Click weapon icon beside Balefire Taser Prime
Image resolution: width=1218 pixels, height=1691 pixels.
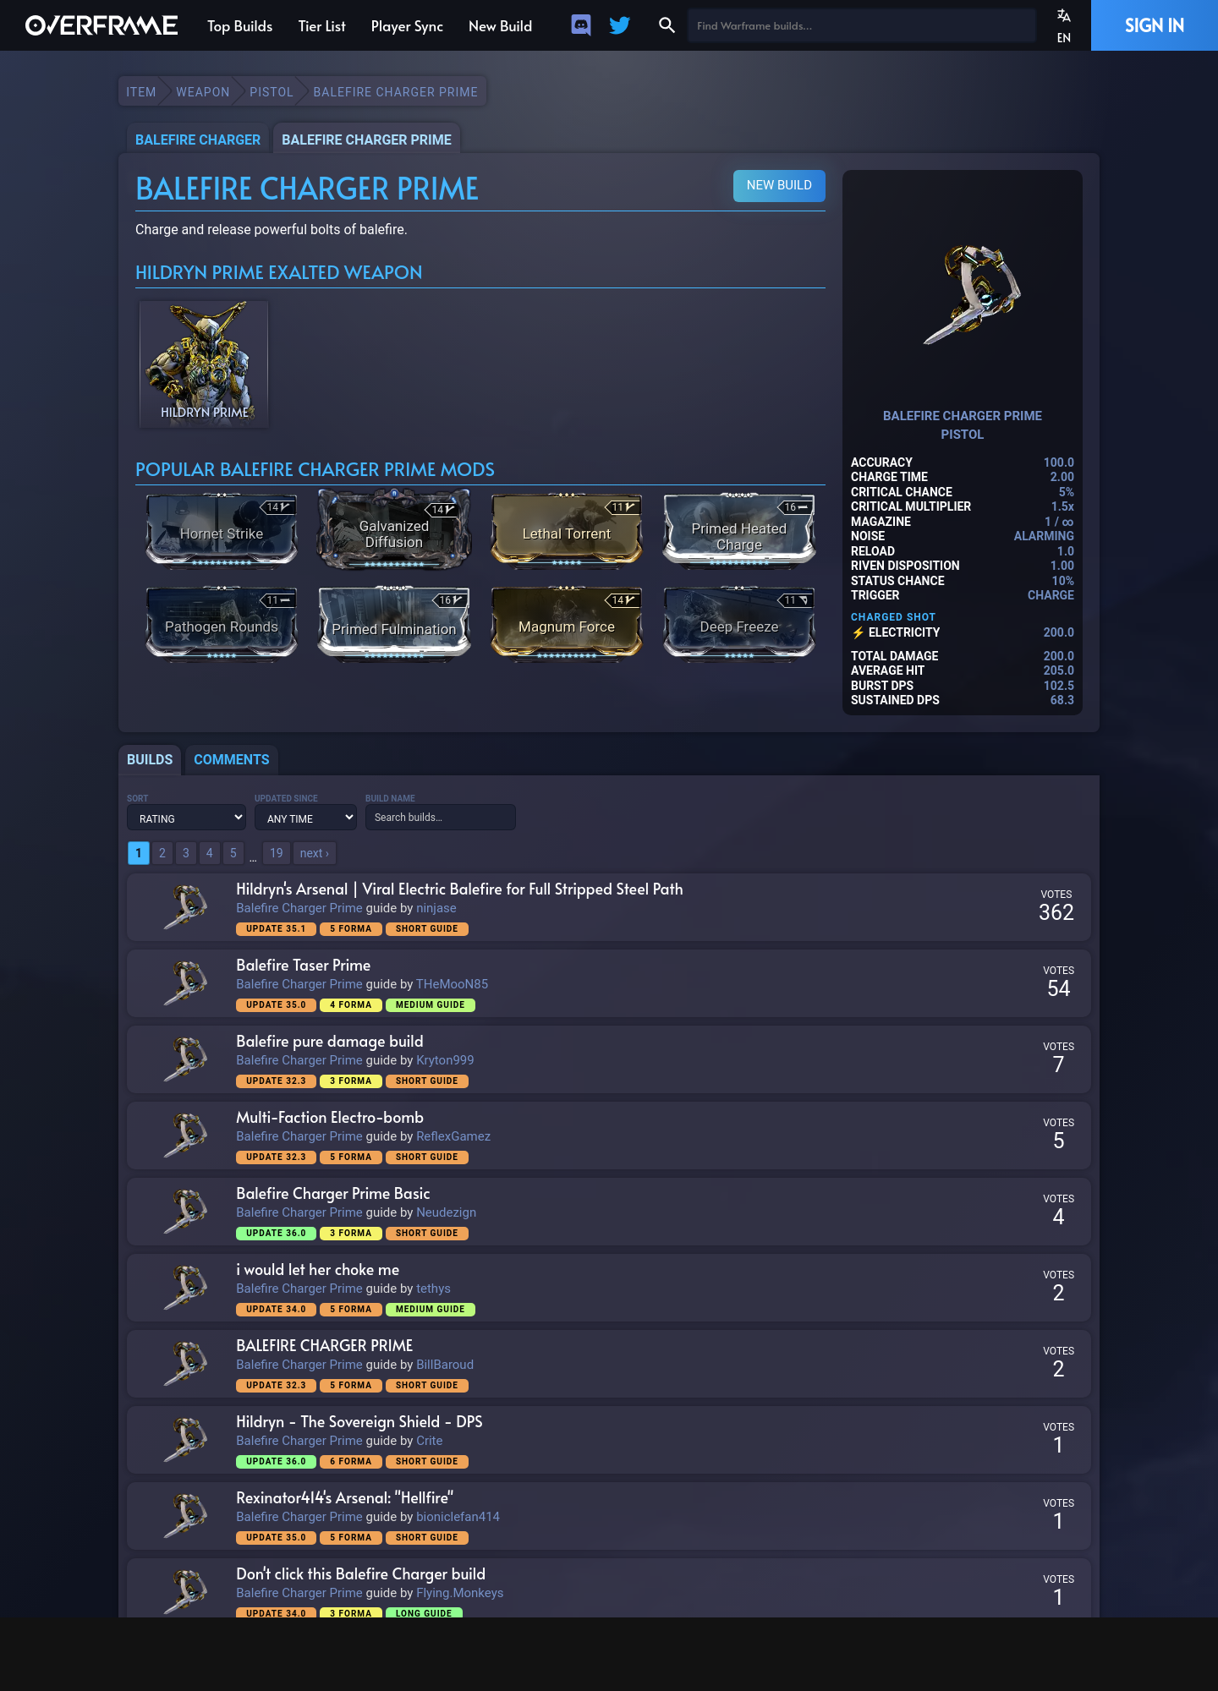point(186,983)
